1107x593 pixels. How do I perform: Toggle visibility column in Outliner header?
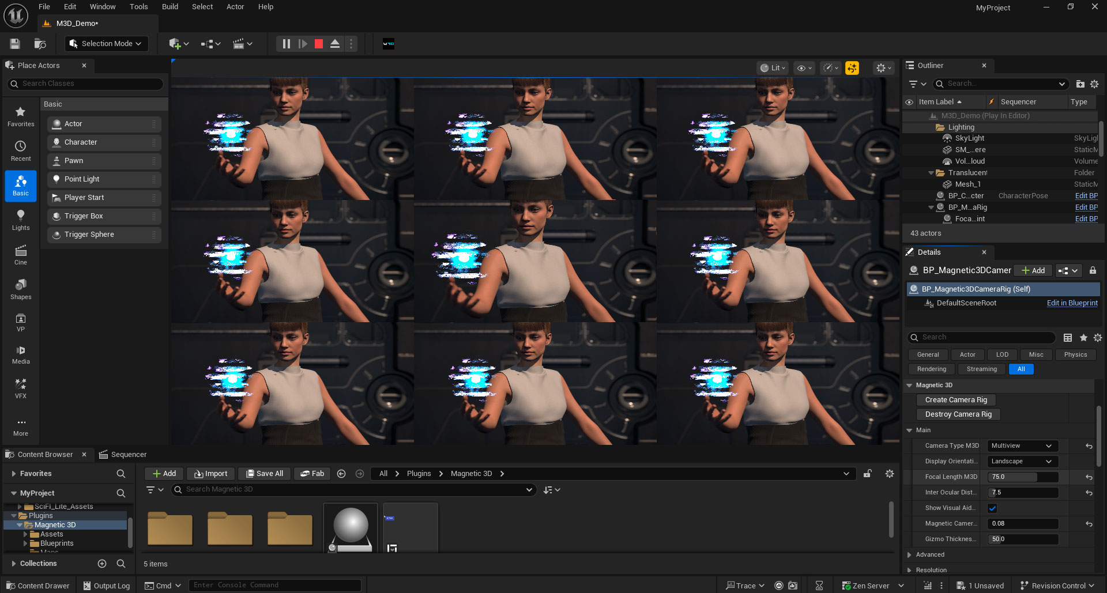tap(909, 102)
